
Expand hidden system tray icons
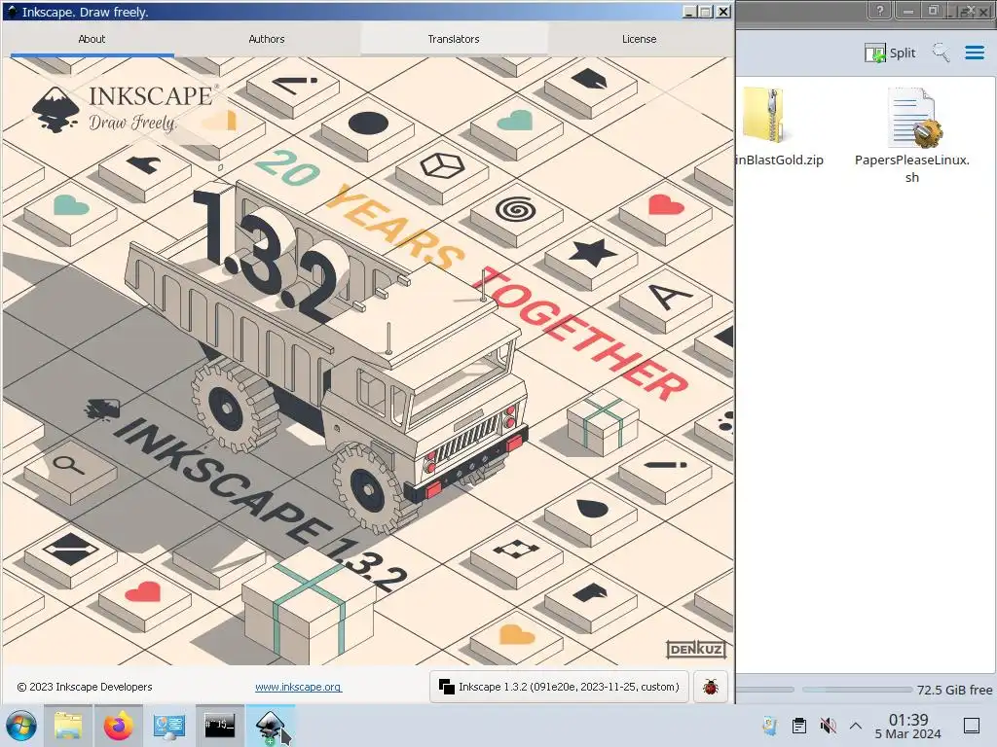coord(856,726)
